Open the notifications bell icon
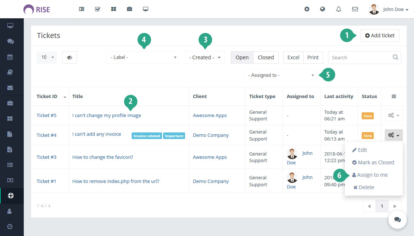 coord(338,9)
